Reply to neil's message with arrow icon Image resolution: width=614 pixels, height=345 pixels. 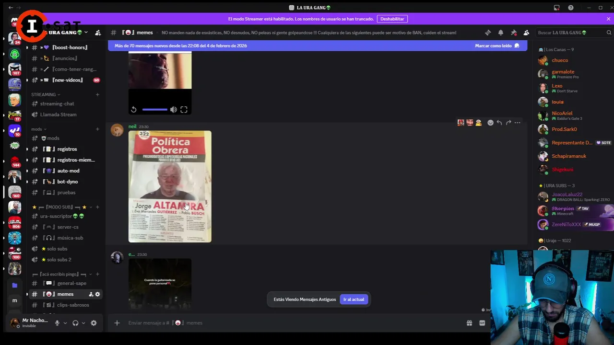tap(499, 123)
